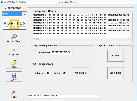Image resolution: width=137 pixels, height=101 pixels.
Task: Click memory row address 00000070
Action: point(39,33)
